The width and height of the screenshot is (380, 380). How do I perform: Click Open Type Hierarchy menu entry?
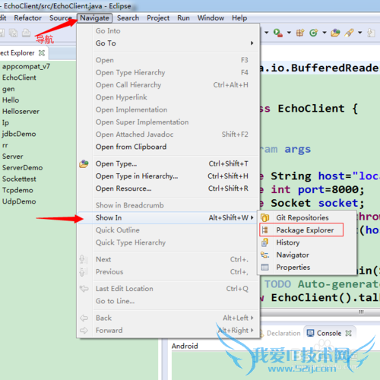coord(168,73)
